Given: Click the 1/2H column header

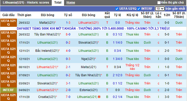Looking at the screenshot, I should (167, 15).
